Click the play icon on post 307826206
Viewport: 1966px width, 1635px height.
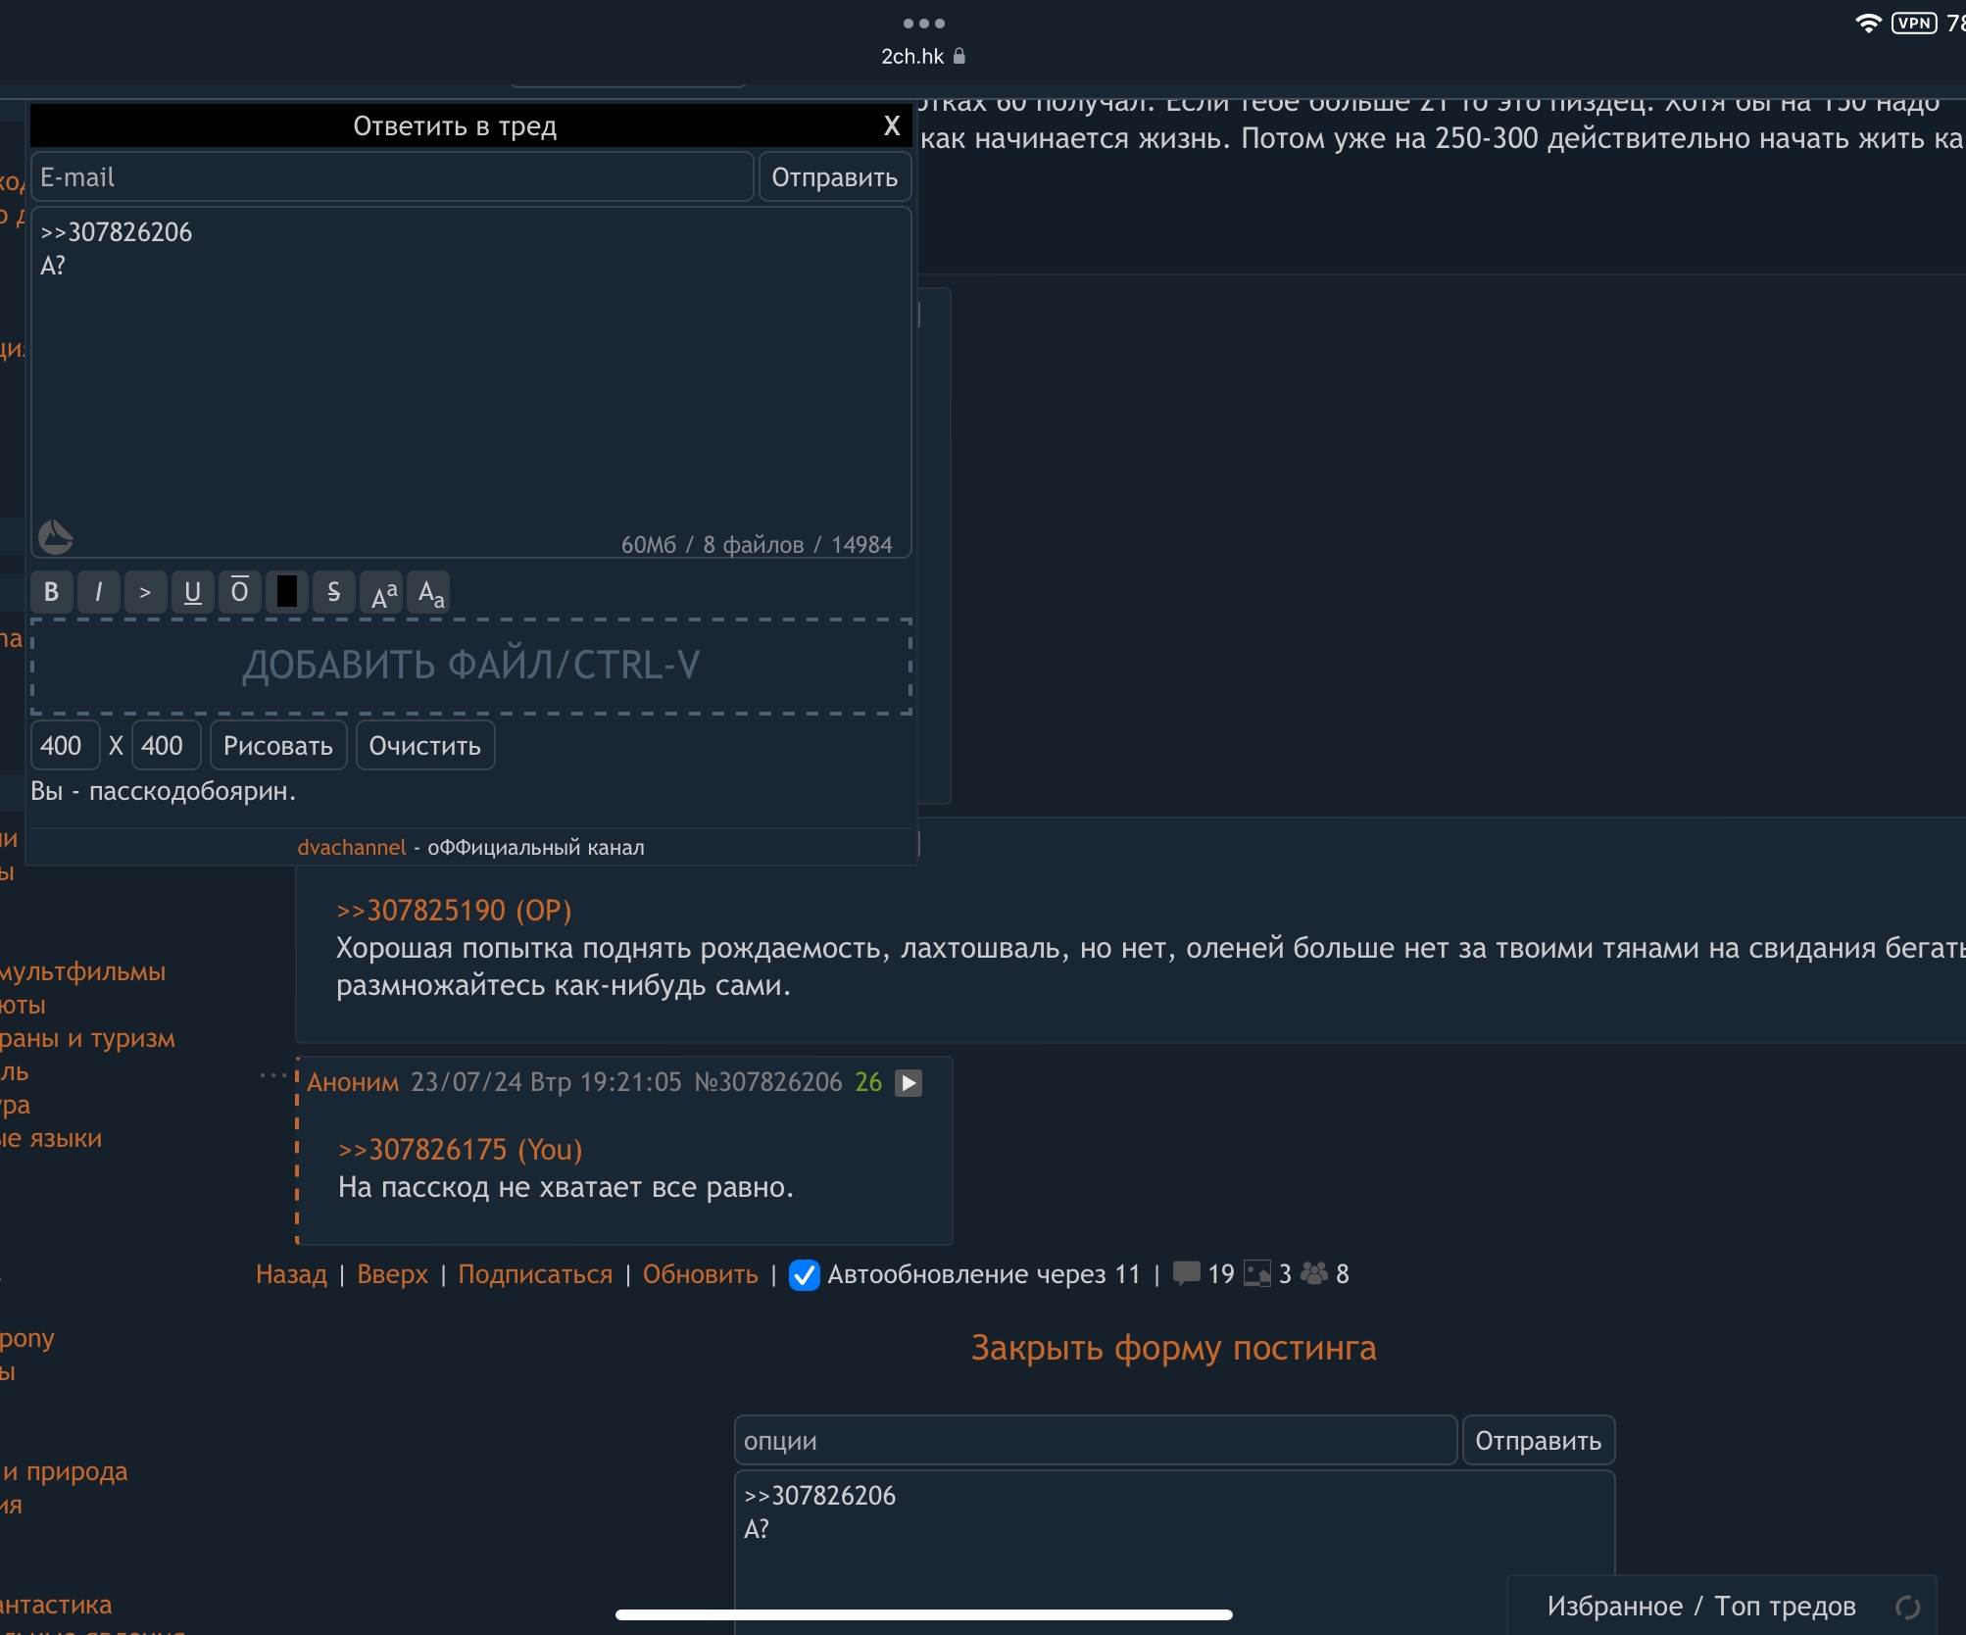[909, 1082]
